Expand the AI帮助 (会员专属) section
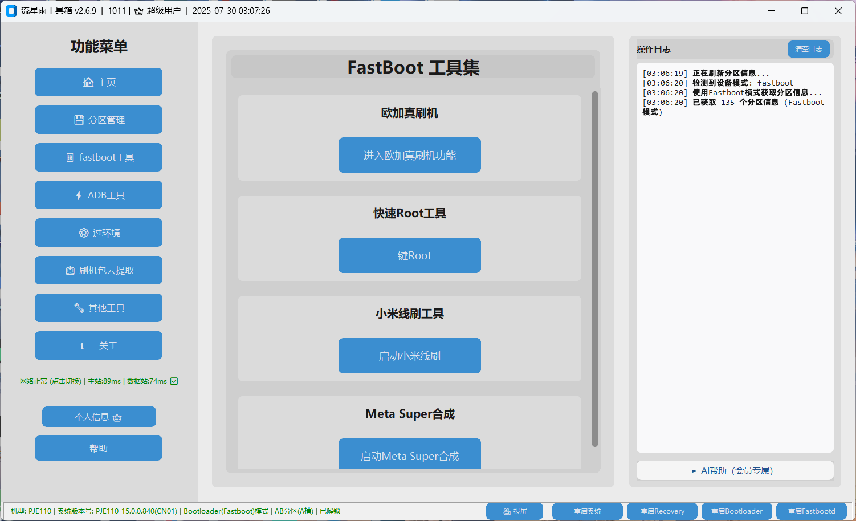Image resolution: width=856 pixels, height=521 pixels. click(x=734, y=471)
